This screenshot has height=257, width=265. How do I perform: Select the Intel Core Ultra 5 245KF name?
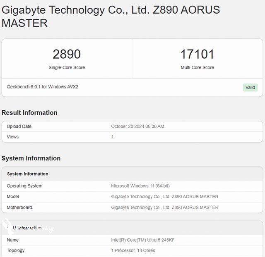(x=143, y=240)
